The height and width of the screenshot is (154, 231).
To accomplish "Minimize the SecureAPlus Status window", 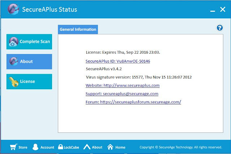I will click(213, 11).
